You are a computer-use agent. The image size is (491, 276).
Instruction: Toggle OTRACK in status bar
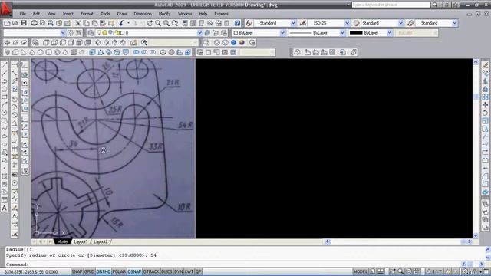151,271
